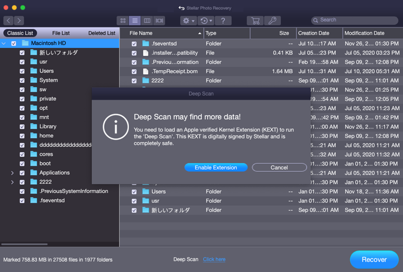Viewport: 403px width, 272px height.
Task: Uncheck the Users row in the file table
Action: tap(134, 192)
